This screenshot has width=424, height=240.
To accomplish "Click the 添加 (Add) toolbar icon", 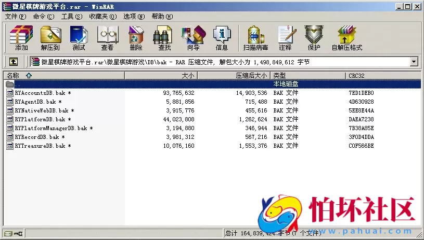I will click(21, 38).
